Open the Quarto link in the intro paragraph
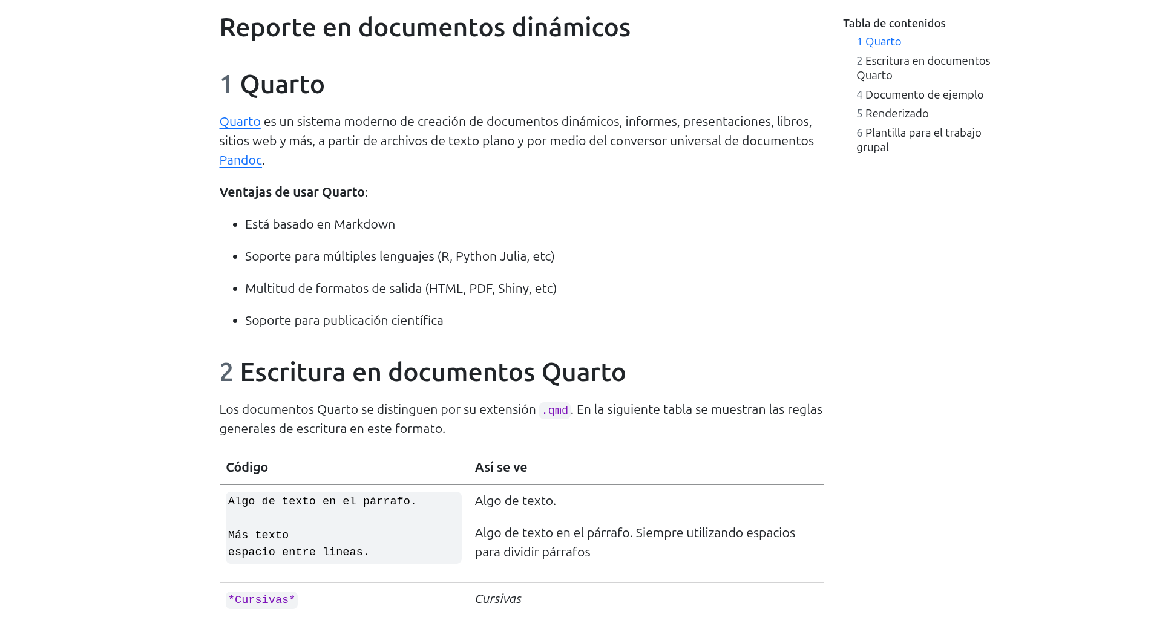Image resolution: width=1151 pixels, height=623 pixels. point(240,122)
